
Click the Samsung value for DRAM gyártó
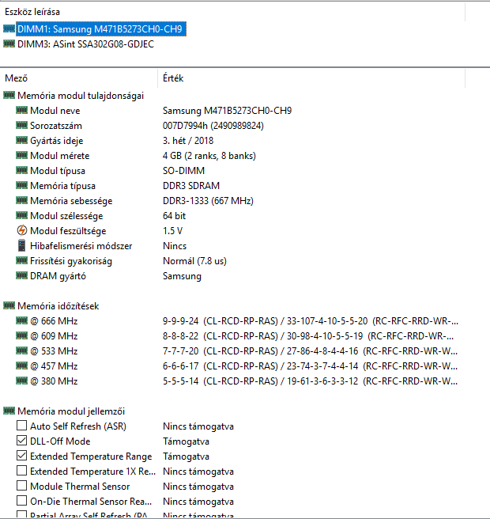(182, 276)
